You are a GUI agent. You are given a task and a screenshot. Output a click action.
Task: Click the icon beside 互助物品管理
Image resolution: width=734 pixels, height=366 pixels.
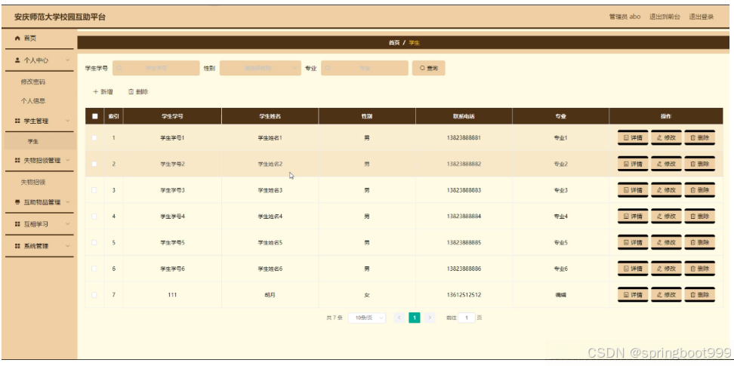(x=18, y=203)
